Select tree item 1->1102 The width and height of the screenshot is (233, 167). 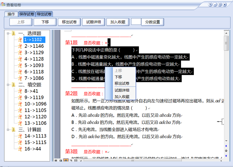pos(34,40)
